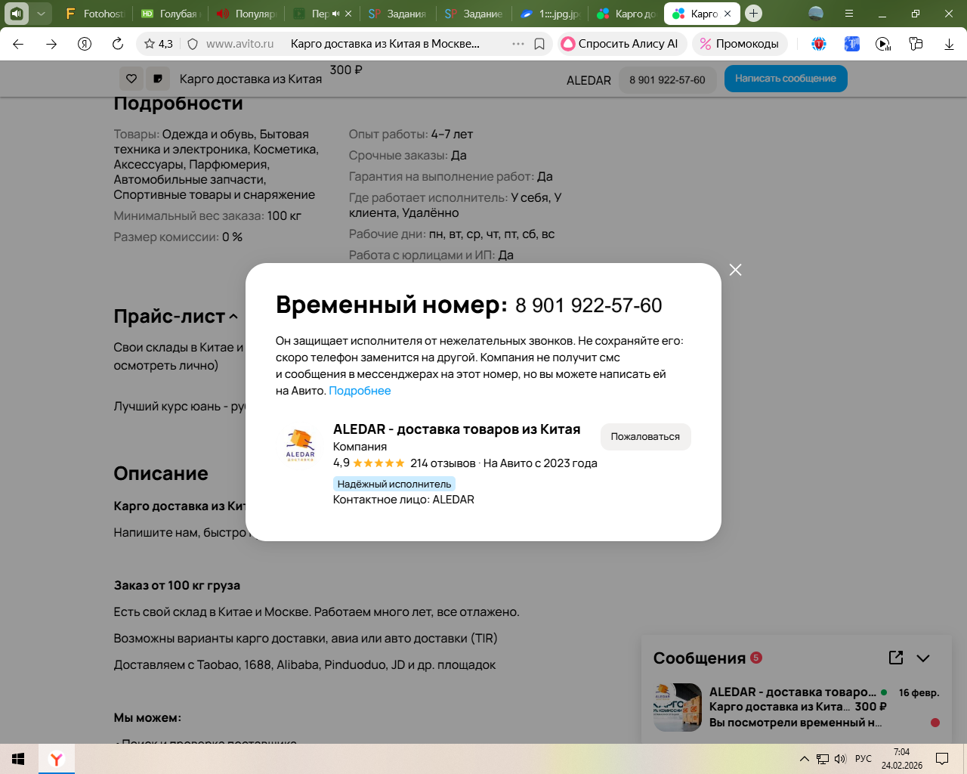Click the www.avito.ru address field
967x774 pixels.
point(240,44)
